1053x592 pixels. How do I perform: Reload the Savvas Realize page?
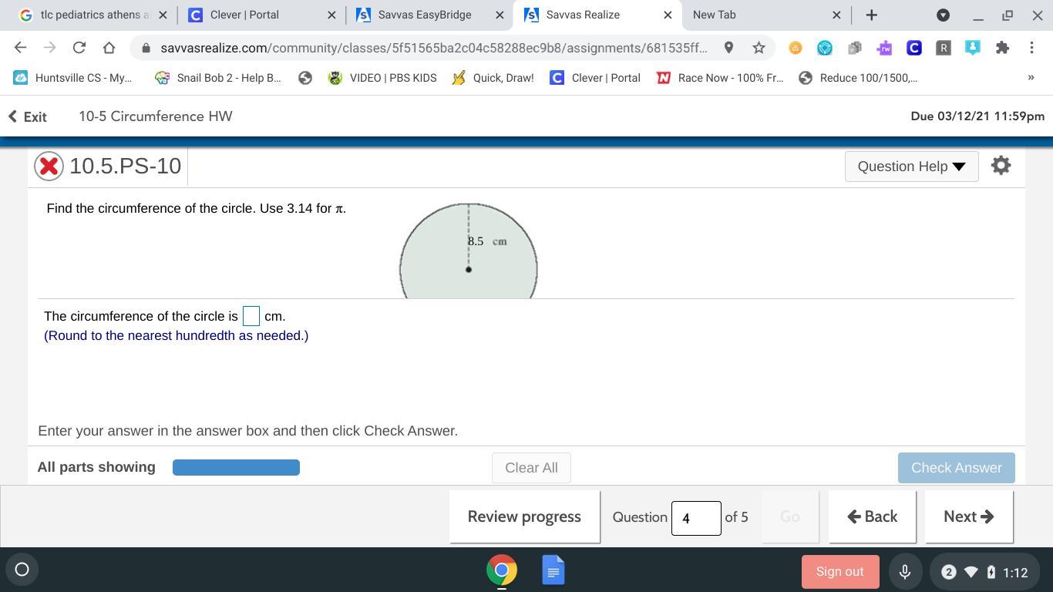coord(79,48)
